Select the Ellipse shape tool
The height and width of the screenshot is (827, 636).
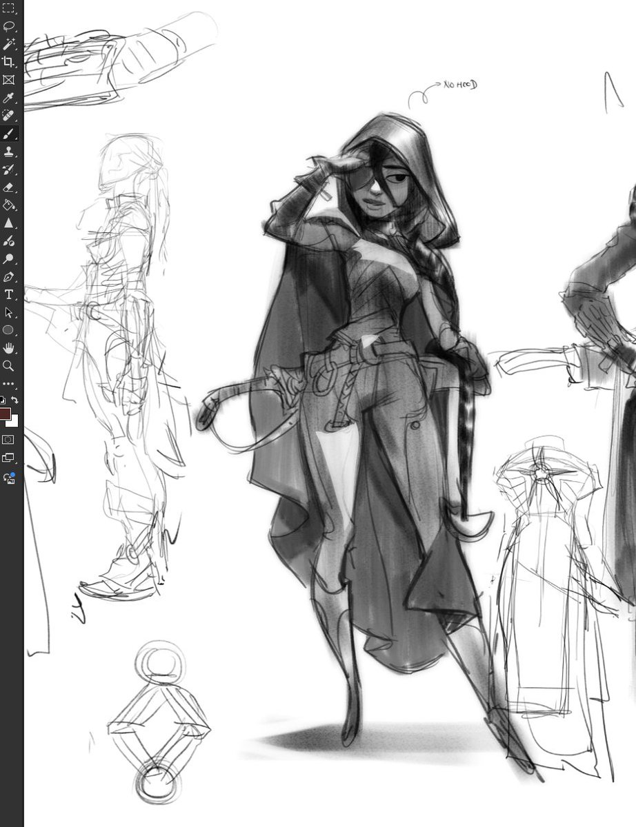pos(9,331)
